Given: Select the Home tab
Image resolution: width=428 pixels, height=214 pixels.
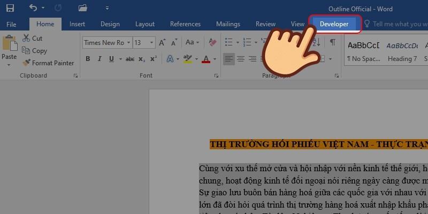Looking at the screenshot, I should tap(45, 24).
